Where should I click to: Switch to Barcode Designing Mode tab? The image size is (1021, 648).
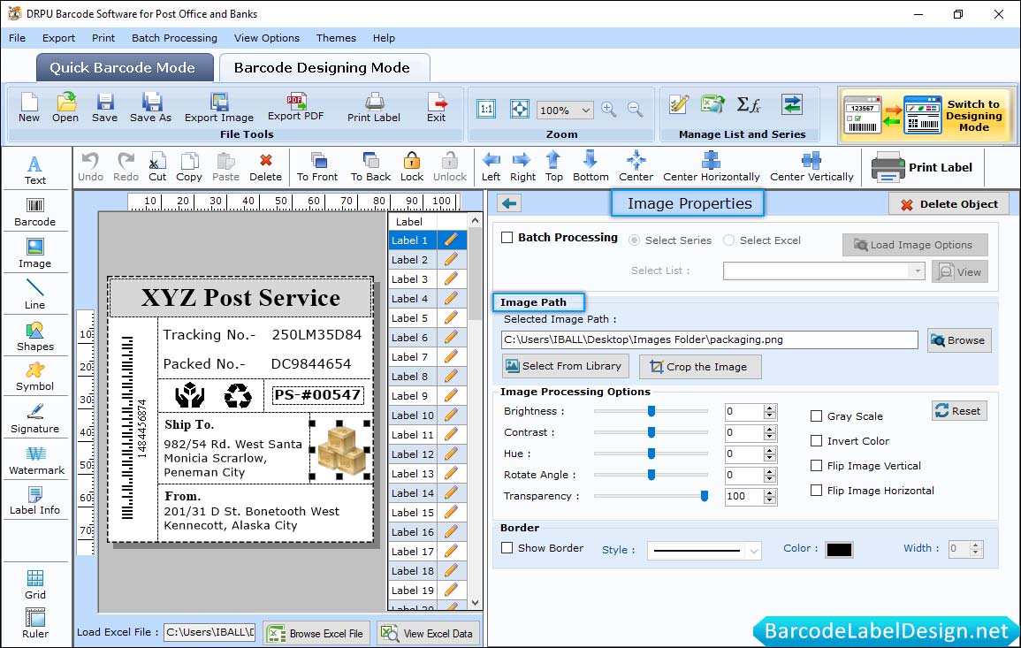click(322, 68)
